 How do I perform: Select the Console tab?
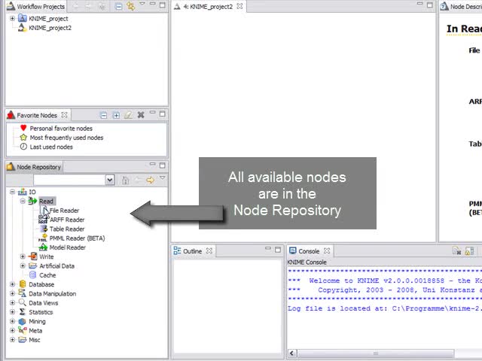pos(309,251)
